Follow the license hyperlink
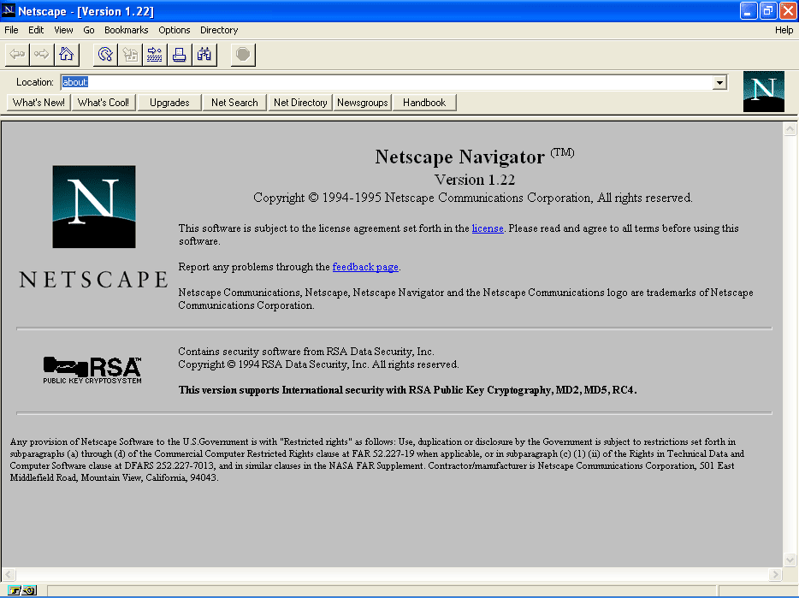 click(488, 228)
